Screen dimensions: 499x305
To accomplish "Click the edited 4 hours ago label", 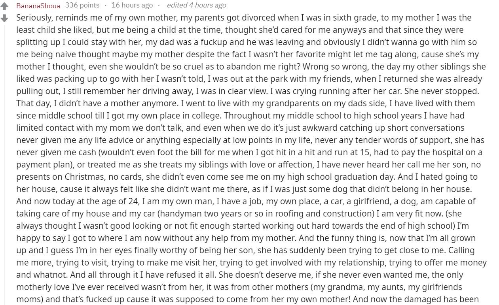I will tap(196, 5).
